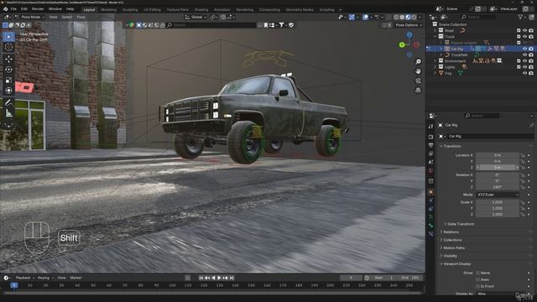Open the rotation Mode XYZ Euler dropdown

498,195
